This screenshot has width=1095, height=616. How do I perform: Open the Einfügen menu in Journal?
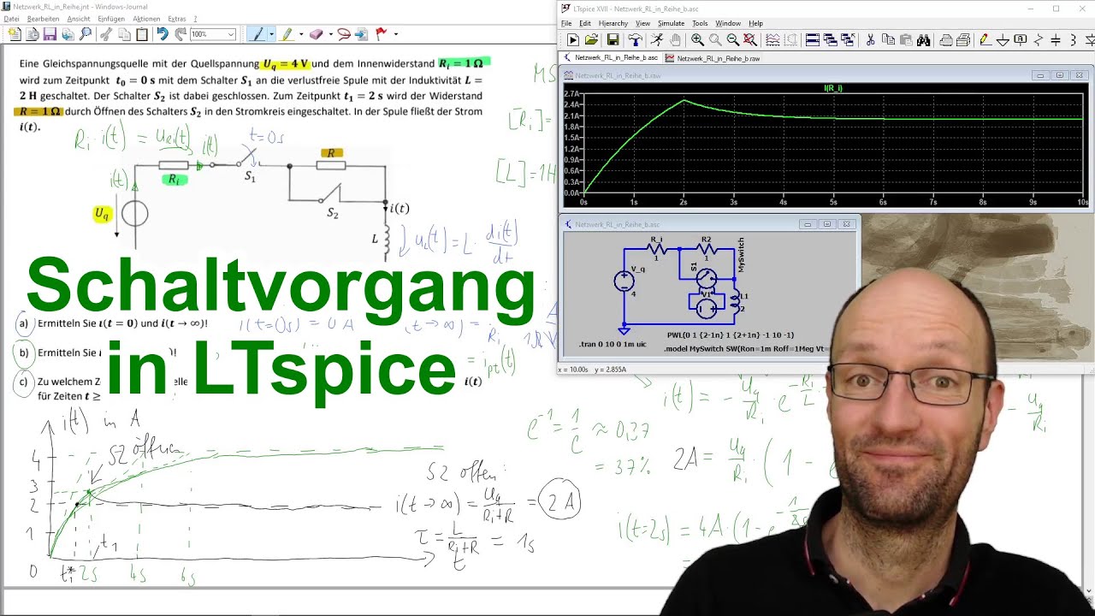tap(111, 19)
